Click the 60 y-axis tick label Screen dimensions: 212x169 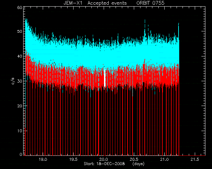pyautogui.click(x=20, y=8)
